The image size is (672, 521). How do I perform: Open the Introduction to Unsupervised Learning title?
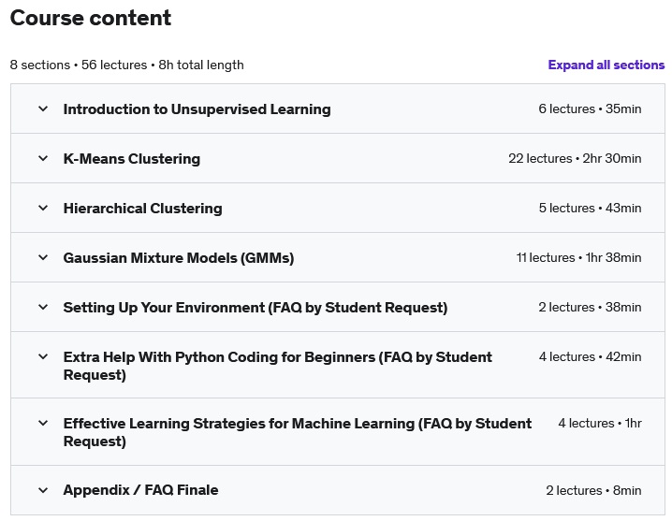[x=197, y=109]
